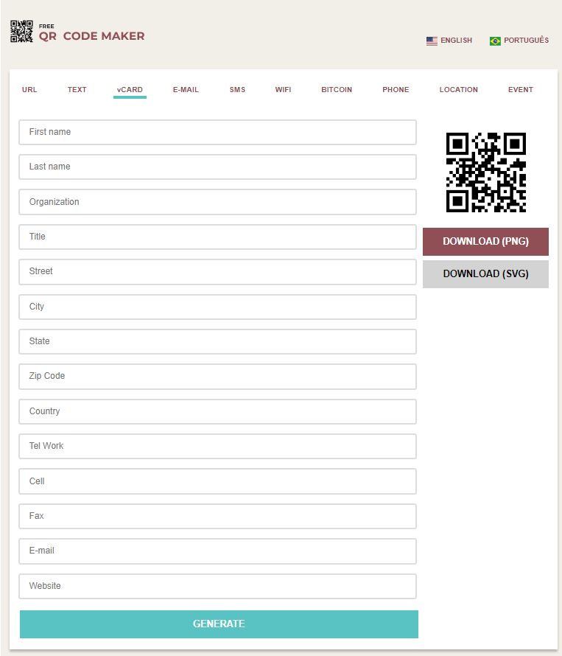Screen dimensions: 562x656
Task: Switch to the URL tab
Action: point(29,89)
